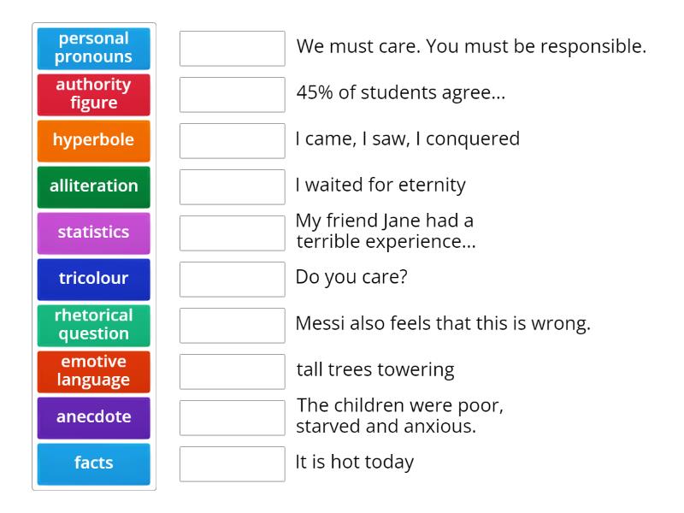Choose the purple 'statistics' tile

point(93,233)
